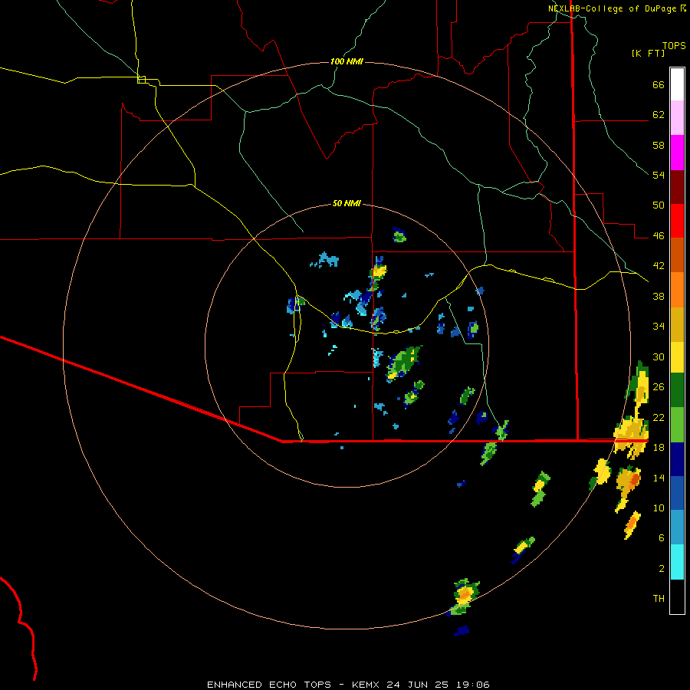Click the "6" legend value

tap(662, 538)
